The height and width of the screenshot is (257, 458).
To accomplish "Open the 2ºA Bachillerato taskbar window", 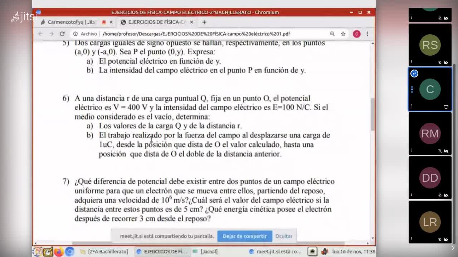I will pos(104,252).
